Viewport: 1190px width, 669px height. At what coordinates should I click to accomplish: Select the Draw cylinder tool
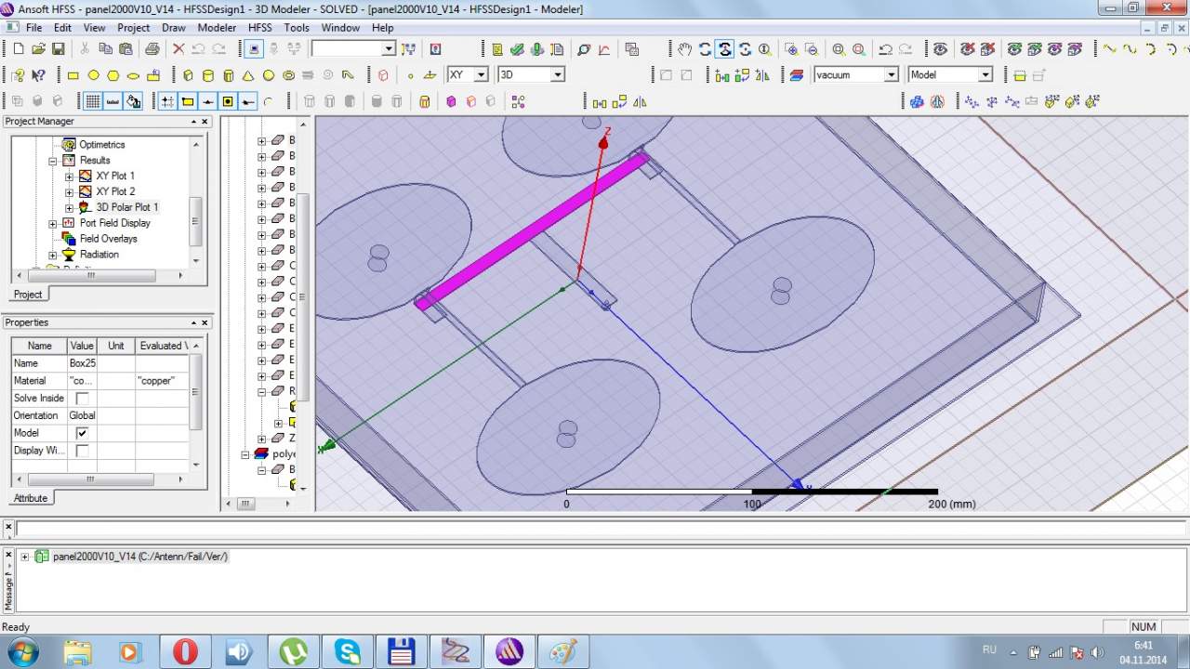[x=207, y=75]
